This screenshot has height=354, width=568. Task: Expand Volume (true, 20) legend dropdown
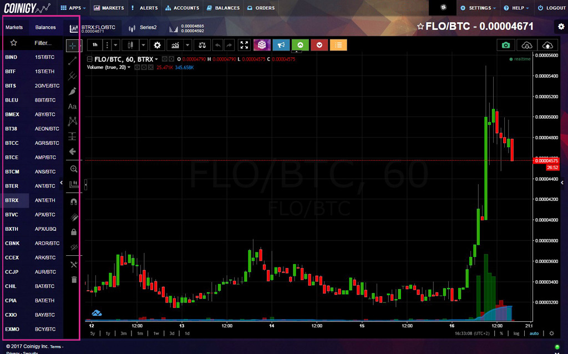point(129,67)
